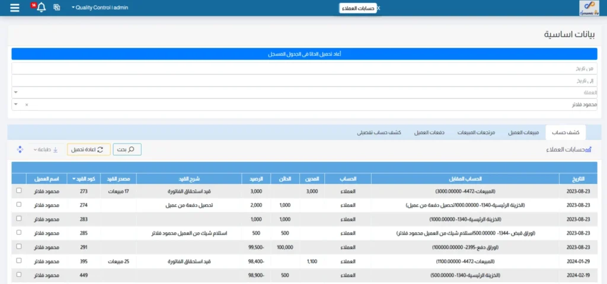The image size is (607, 284).
Task: Click the translate language icon
Action: [x=57, y=8]
